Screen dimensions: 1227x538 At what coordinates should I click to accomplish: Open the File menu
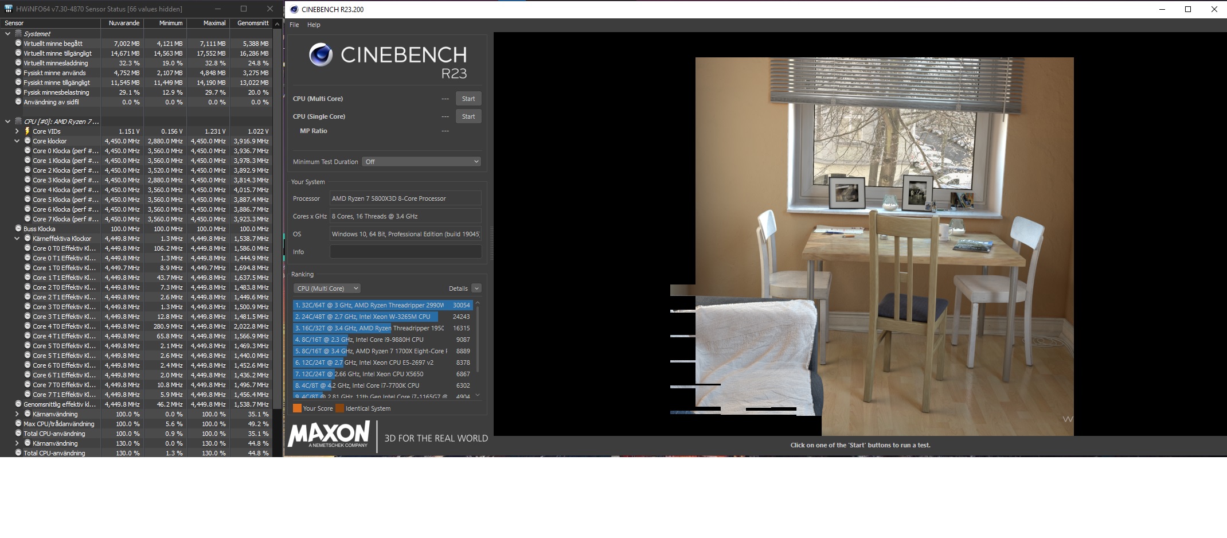point(294,25)
